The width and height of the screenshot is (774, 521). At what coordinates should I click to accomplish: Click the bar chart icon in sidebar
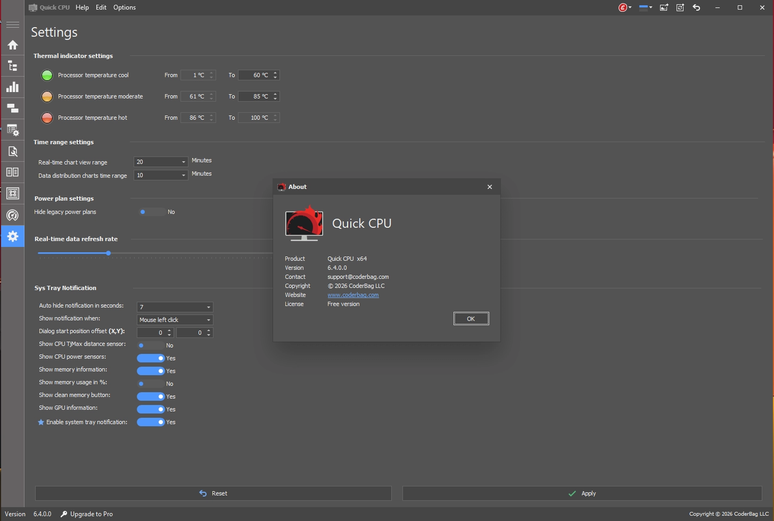click(13, 87)
